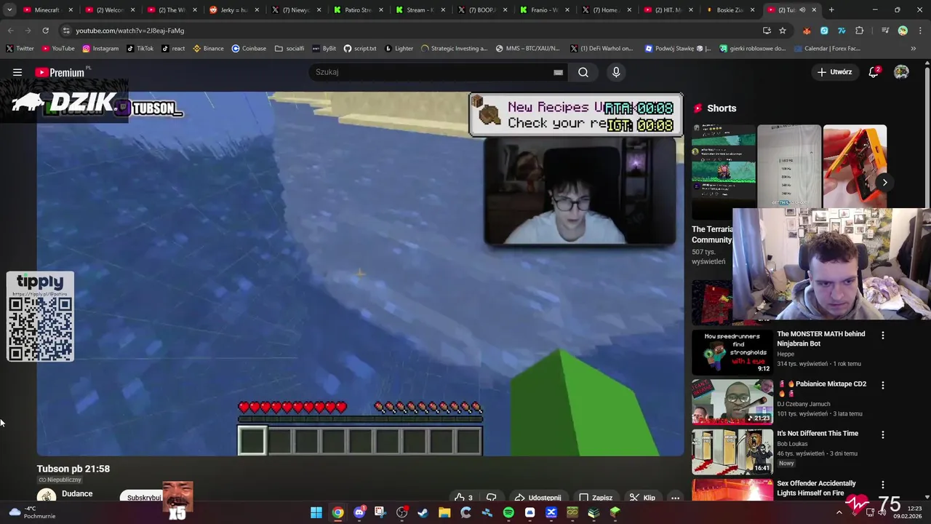Open the Binance bookmark
Image resolution: width=931 pixels, height=524 pixels.
[x=208, y=49]
